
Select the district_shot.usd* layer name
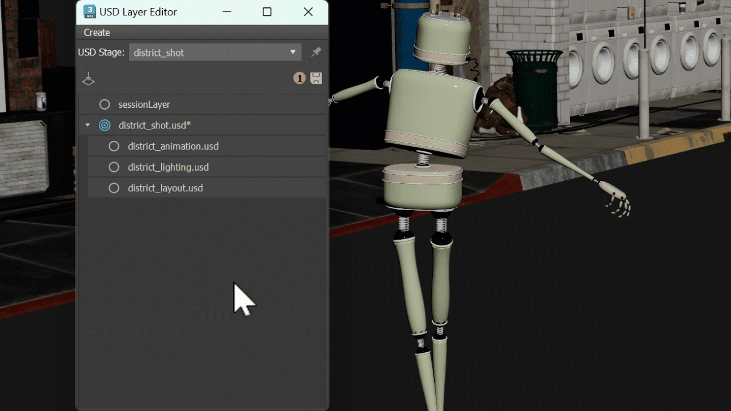(x=155, y=126)
